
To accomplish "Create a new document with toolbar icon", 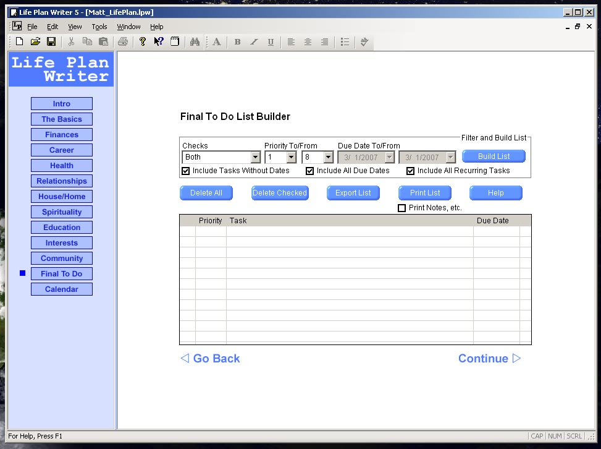I will (19, 41).
